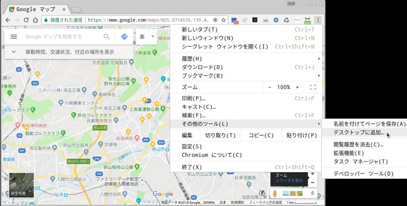Screen dimensions: 407x206
Task: Select キャスト(C)… menu item
Action: (x=246, y=107)
